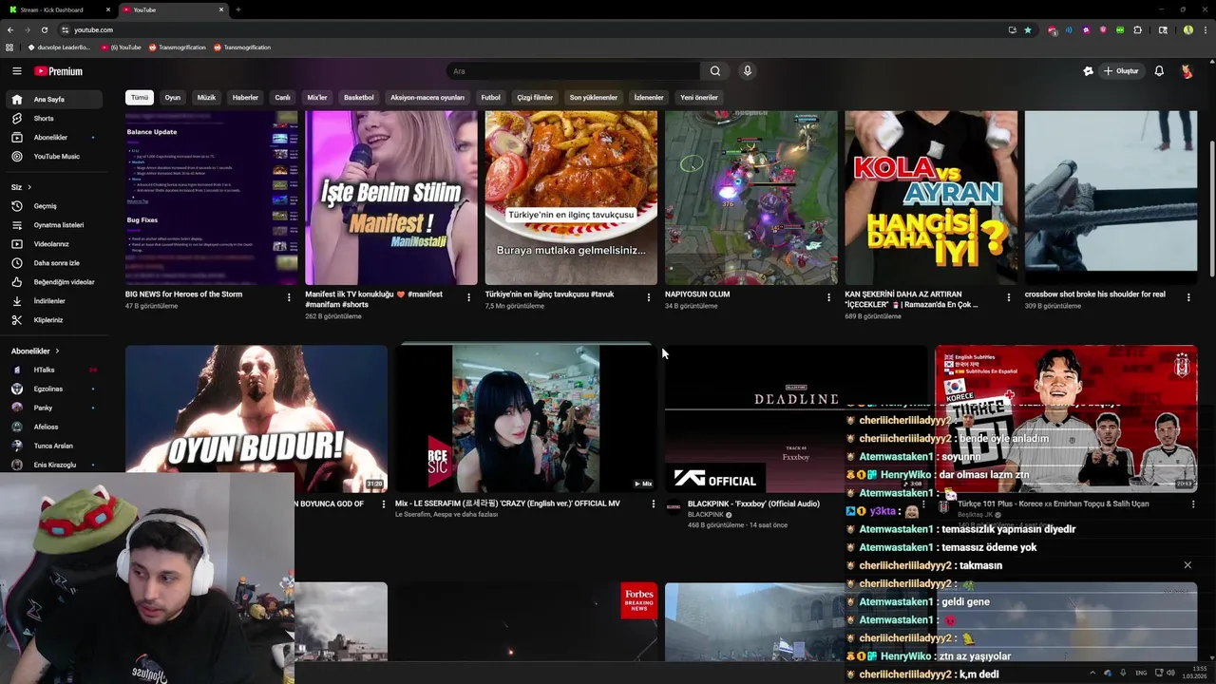
Task: Click the icon left of Oluştur
Action: coord(1088,71)
